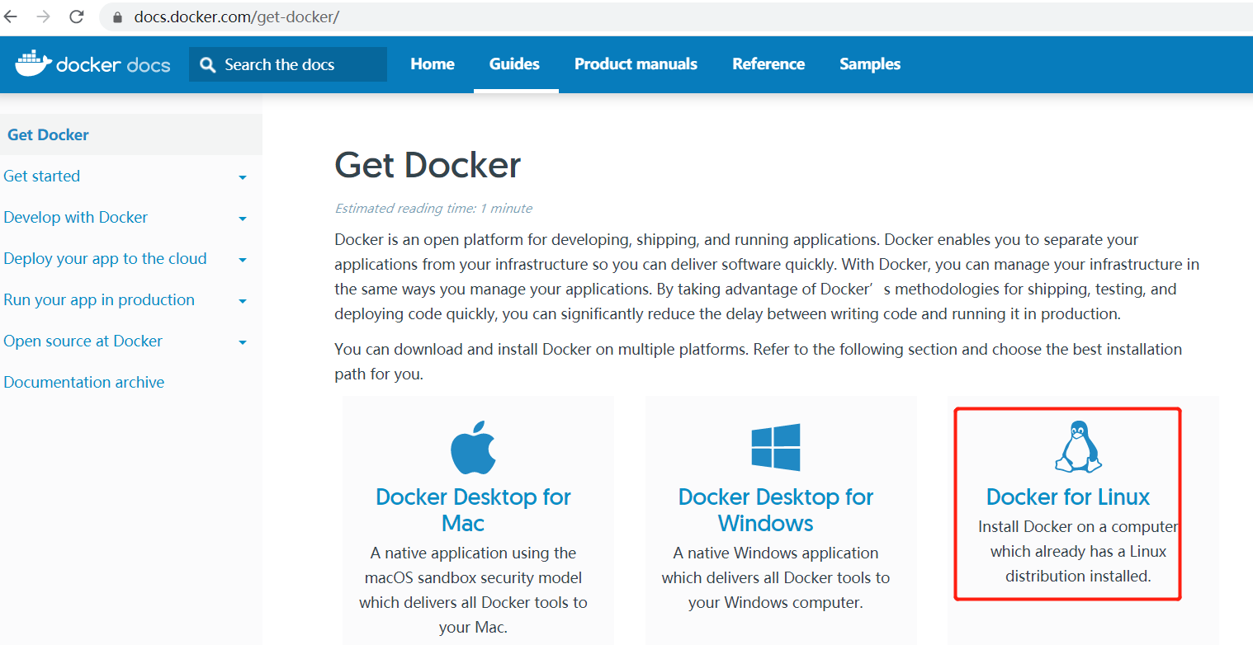Viewport: 1253px width, 645px height.
Task: Click the browser forward arrow
Action: pyautogui.click(x=44, y=16)
